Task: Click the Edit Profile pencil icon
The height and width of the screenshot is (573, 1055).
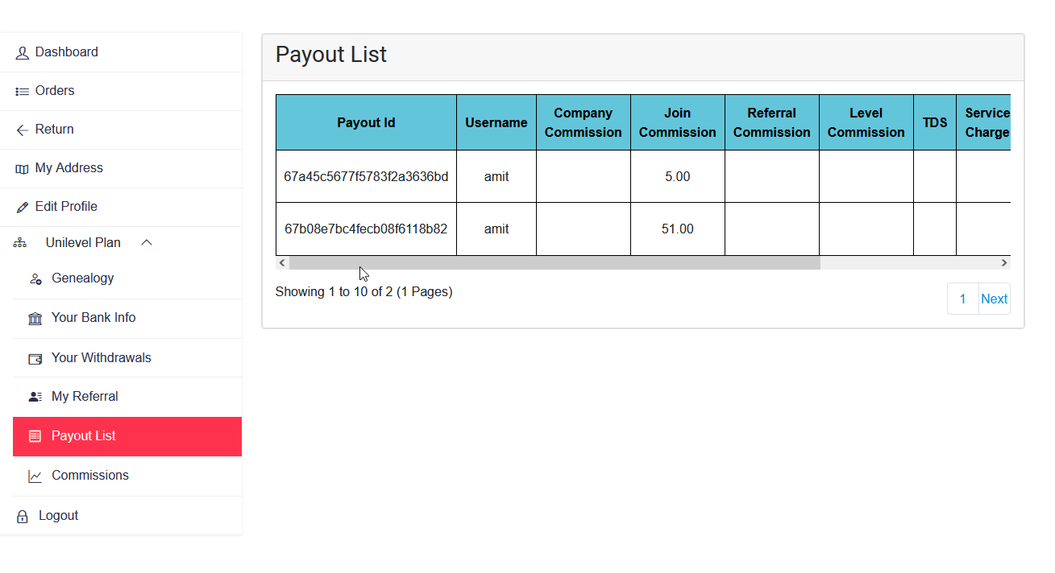Action: (x=23, y=206)
